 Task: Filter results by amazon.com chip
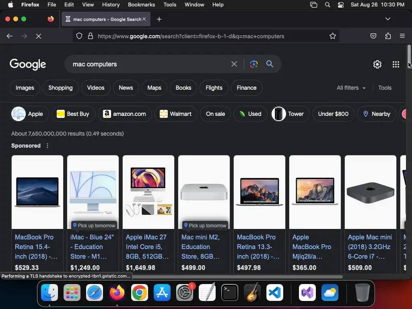coord(125,114)
